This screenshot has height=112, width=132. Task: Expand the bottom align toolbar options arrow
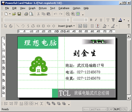click(x=69, y=104)
